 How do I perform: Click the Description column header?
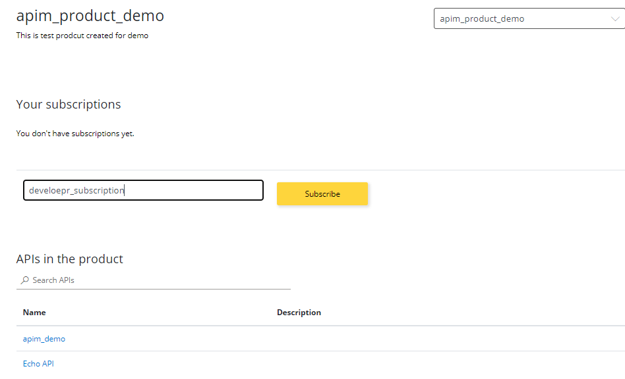tap(299, 312)
